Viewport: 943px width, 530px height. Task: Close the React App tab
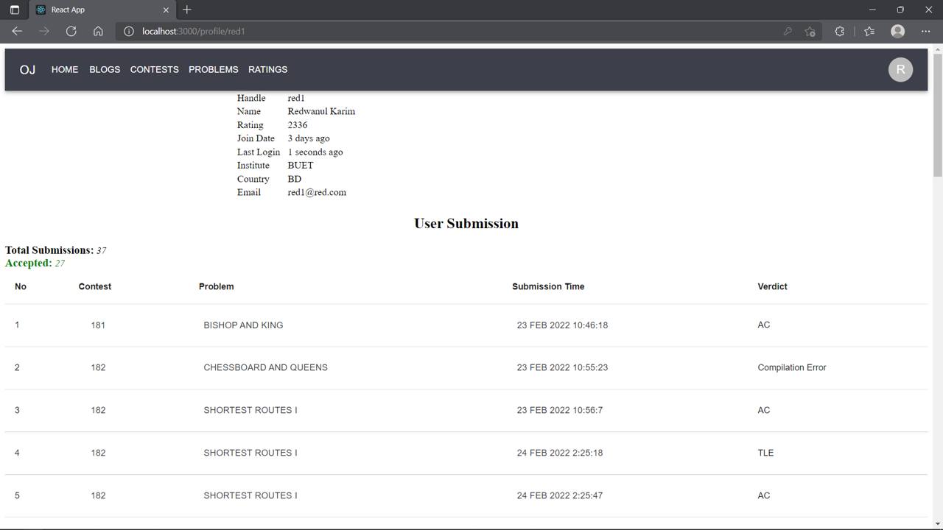click(x=166, y=10)
